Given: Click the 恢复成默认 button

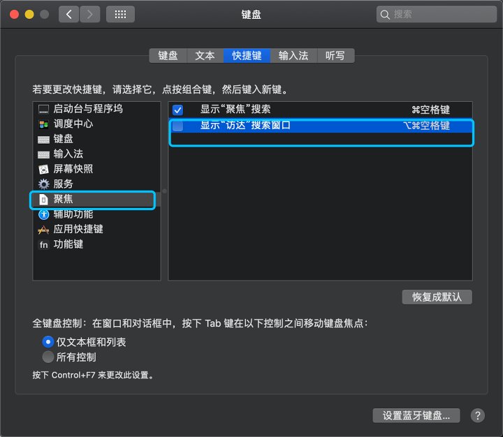Looking at the screenshot, I should tap(437, 297).
